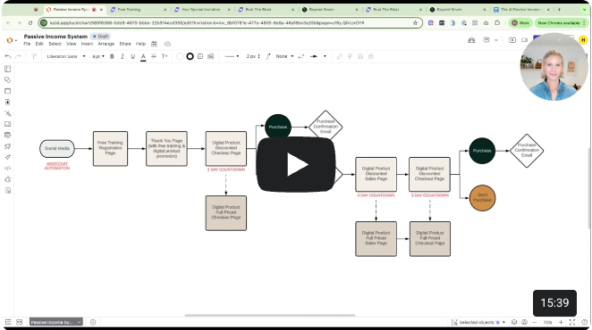Screen dimensions: 592x330
Task: Open the list view of pages
Action: (8, 322)
